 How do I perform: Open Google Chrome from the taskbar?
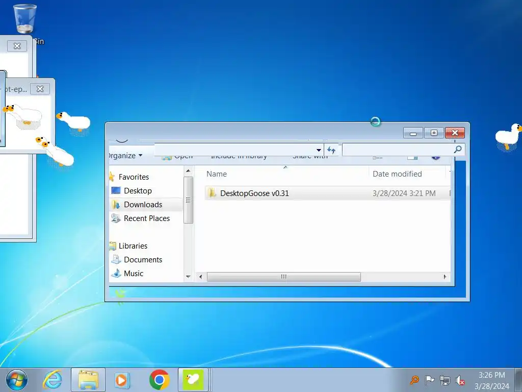(159, 380)
